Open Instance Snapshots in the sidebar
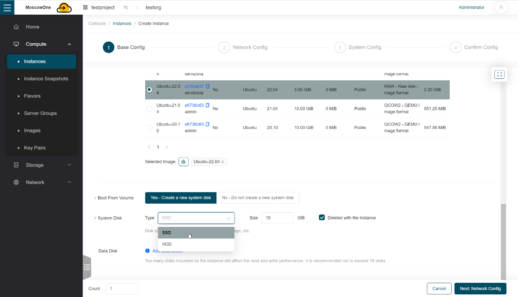This screenshot has height=297, width=518. coord(46,79)
